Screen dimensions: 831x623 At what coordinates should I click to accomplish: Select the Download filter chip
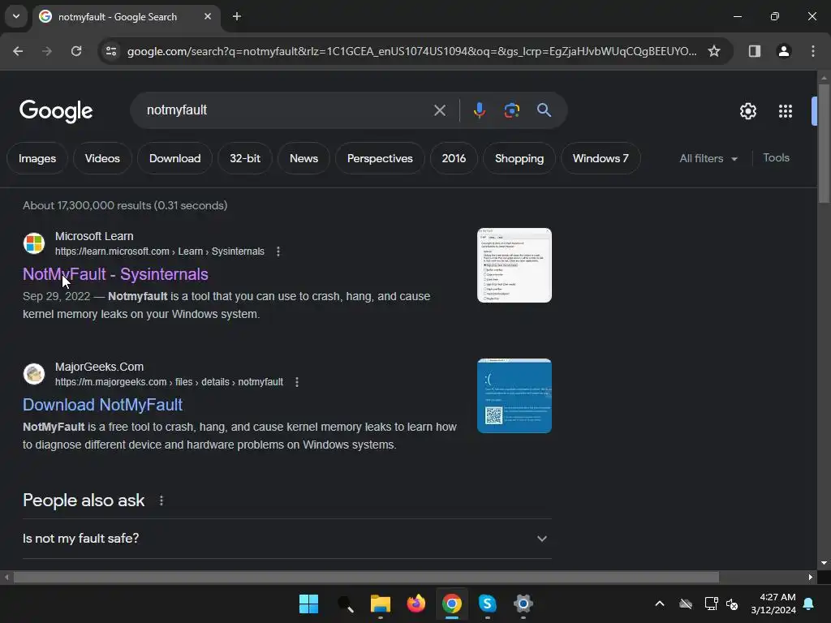coord(175,158)
